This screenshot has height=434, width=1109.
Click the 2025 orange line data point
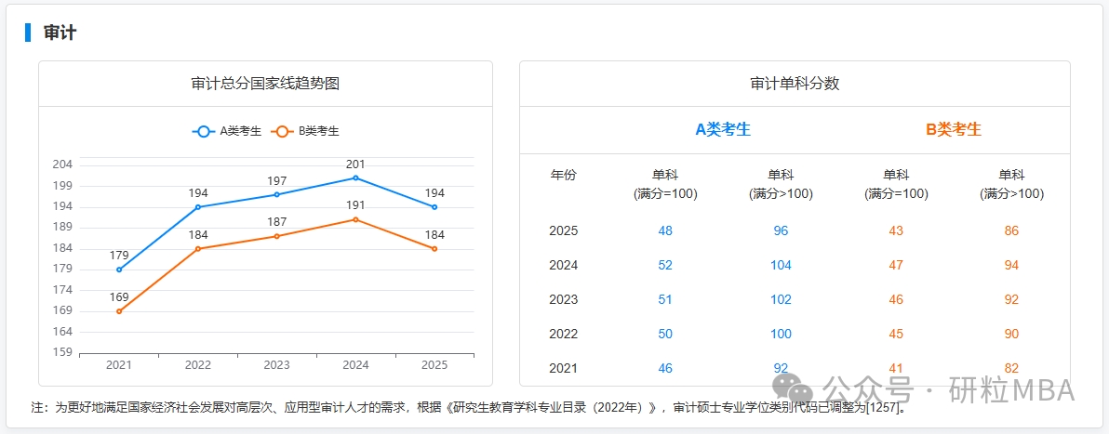434,249
